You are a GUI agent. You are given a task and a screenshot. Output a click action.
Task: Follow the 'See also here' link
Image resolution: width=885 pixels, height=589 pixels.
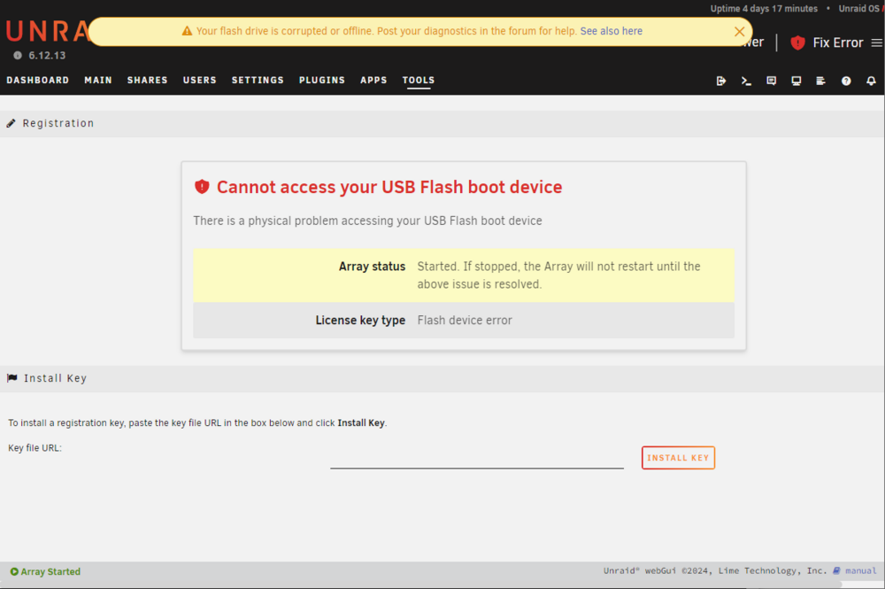tap(612, 31)
